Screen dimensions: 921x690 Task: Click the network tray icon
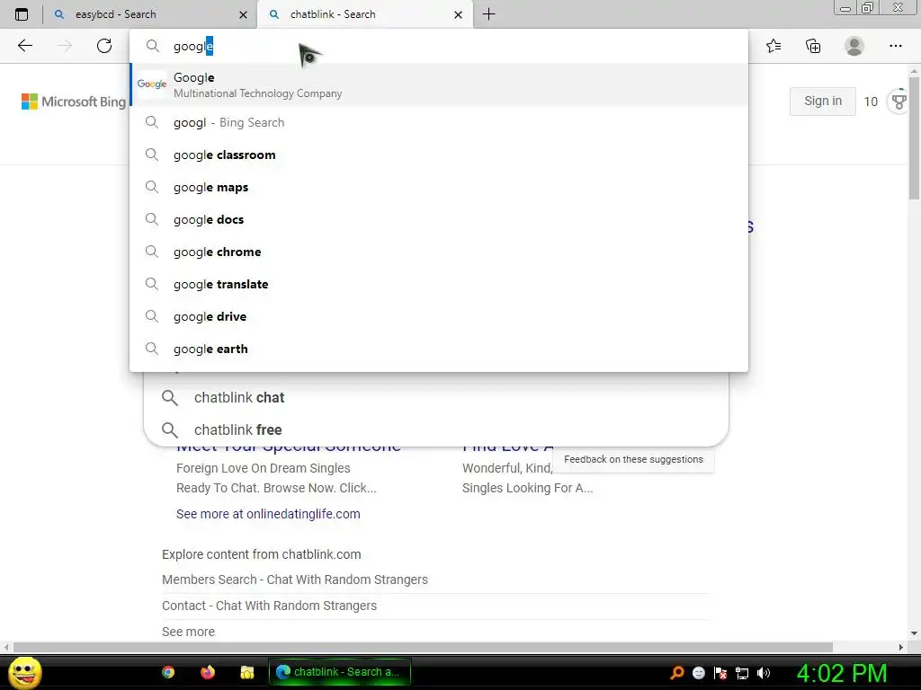742,673
